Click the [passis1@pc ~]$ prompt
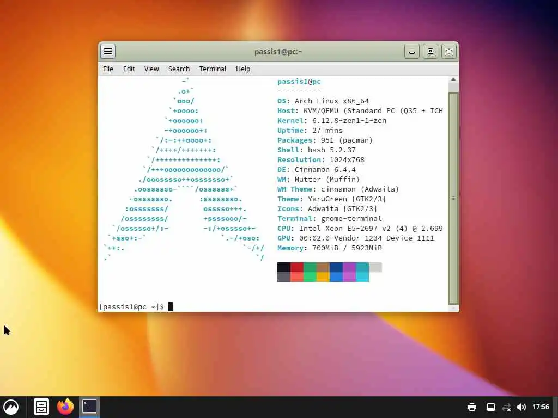Screen dimensions: 558x418 pos(131,306)
